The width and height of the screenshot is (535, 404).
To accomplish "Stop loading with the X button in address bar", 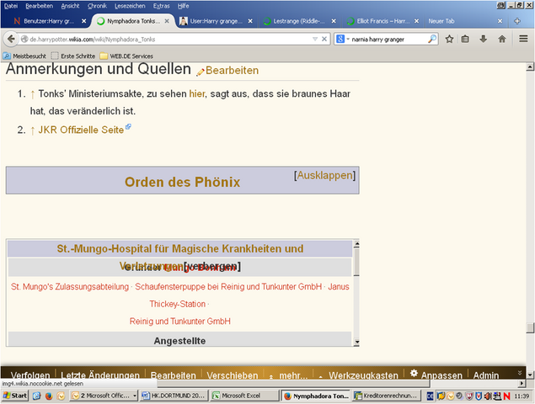I will point(324,39).
